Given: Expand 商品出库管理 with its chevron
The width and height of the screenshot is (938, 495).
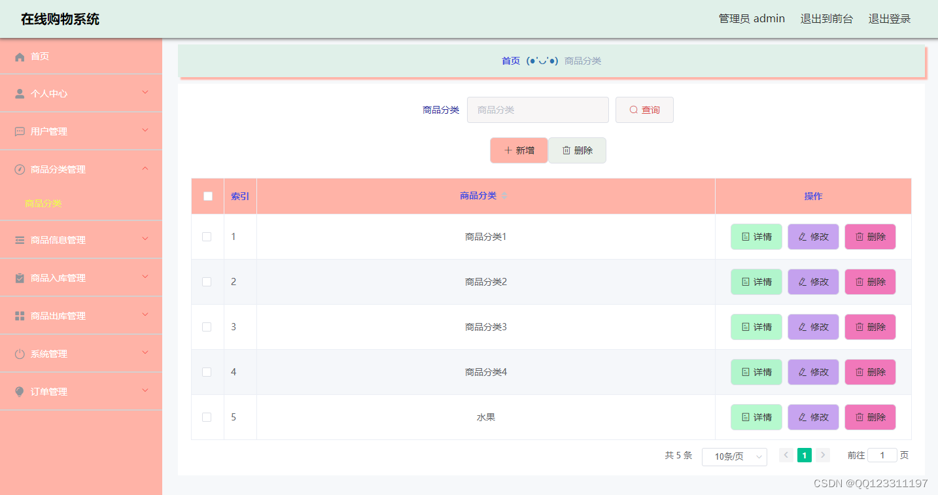Looking at the screenshot, I should [145, 315].
